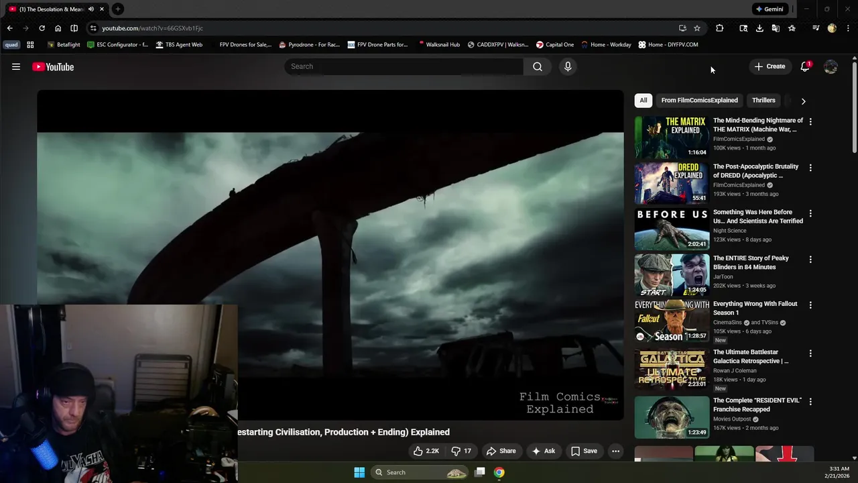Open more actions ellipsis under video
The height and width of the screenshot is (483, 858).
click(x=615, y=451)
